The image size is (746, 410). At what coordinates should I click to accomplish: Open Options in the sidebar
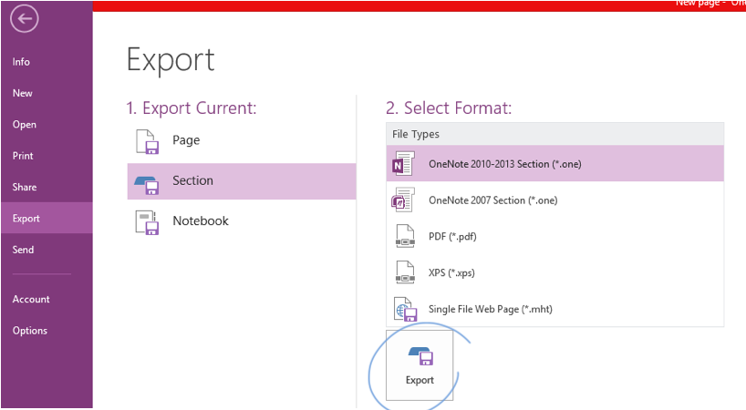click(29, 331)
